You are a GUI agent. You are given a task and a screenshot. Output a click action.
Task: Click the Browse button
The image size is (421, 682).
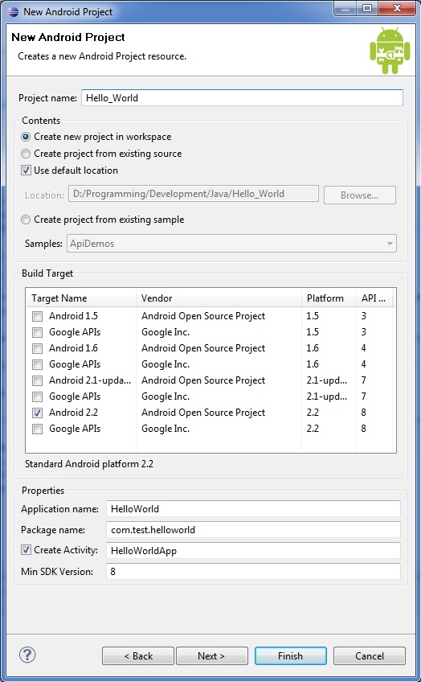pyautogui.click(x=360, y=195)
